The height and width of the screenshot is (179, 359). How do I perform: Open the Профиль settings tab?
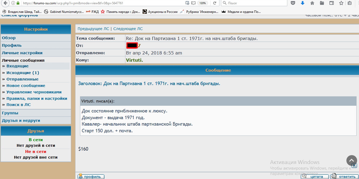click(x=12, y=45)
